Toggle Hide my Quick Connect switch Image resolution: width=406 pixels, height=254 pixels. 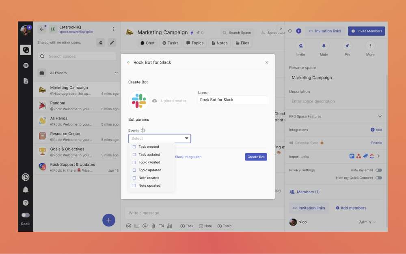point(378,178)
